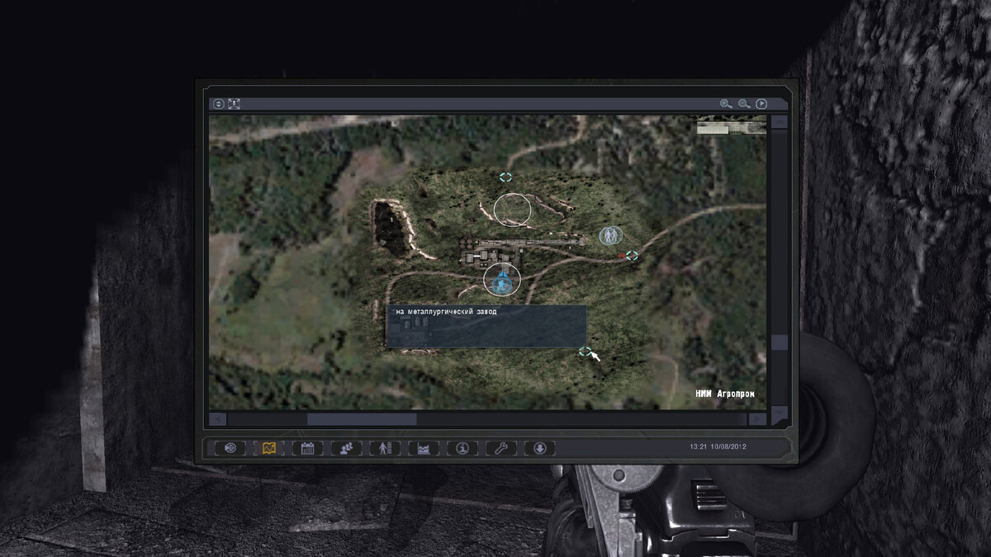The width and height of the screenshot is (991, 557).
Task: Select the highlighted map tab
Action: click(x=268, y=448)
